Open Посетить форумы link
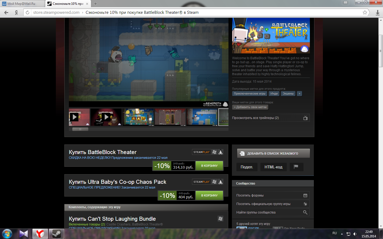The image size is (383, 239). (x=273, y=195)
